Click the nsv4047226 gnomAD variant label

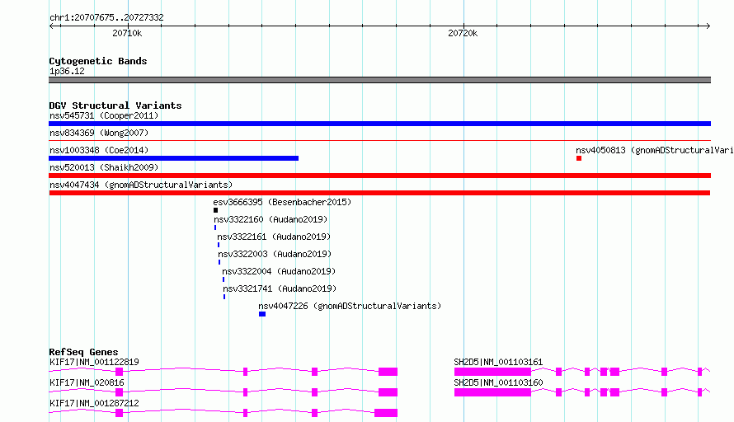[350, 306]
